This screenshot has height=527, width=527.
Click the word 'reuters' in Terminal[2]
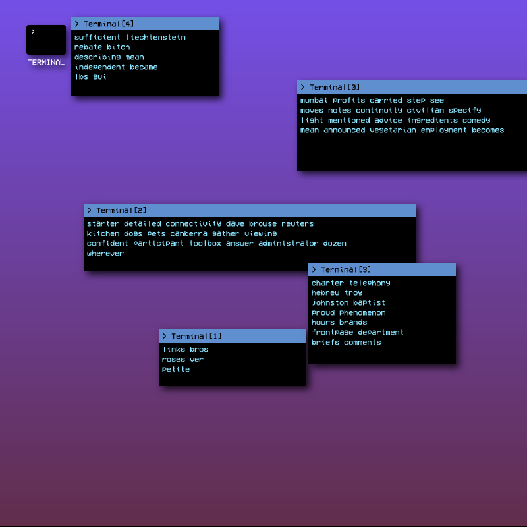pos(298,224)
